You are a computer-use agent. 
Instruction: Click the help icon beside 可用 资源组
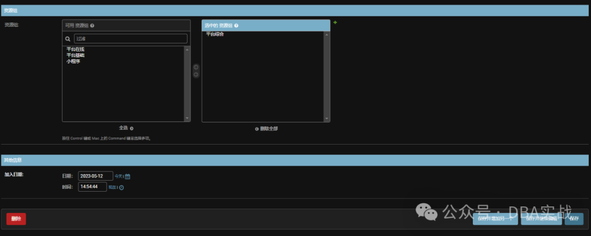[92, 26]
